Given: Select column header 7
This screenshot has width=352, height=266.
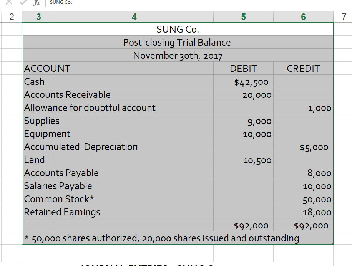Looking at the screenshot, I should (344, 17).
